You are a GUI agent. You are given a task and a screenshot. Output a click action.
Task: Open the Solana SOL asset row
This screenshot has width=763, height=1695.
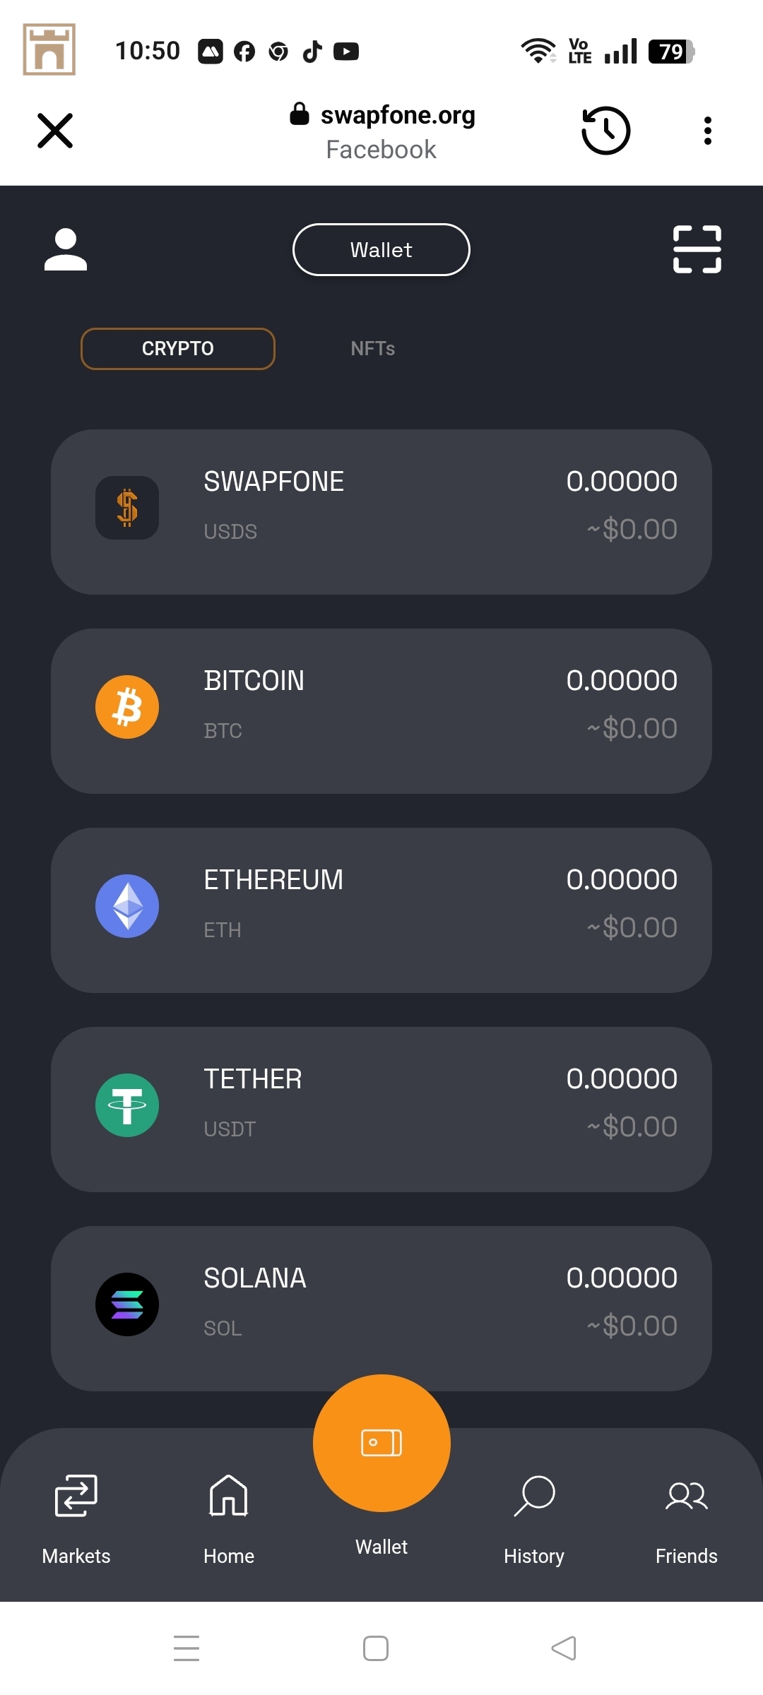coord(381,1309)
